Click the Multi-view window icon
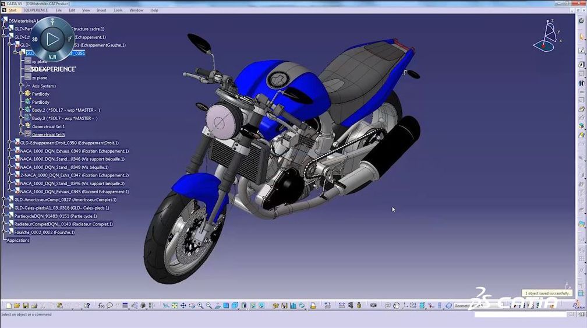 click(226, 306)
